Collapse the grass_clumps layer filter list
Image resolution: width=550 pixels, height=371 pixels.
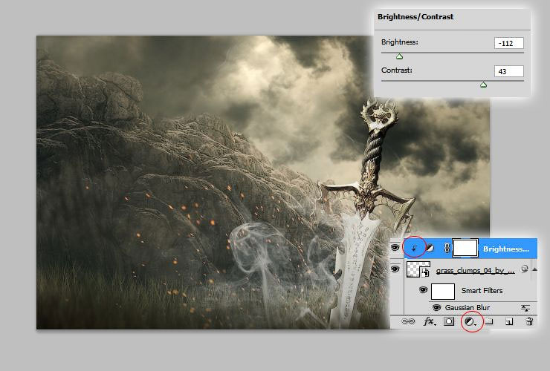[x=534, y=269]
